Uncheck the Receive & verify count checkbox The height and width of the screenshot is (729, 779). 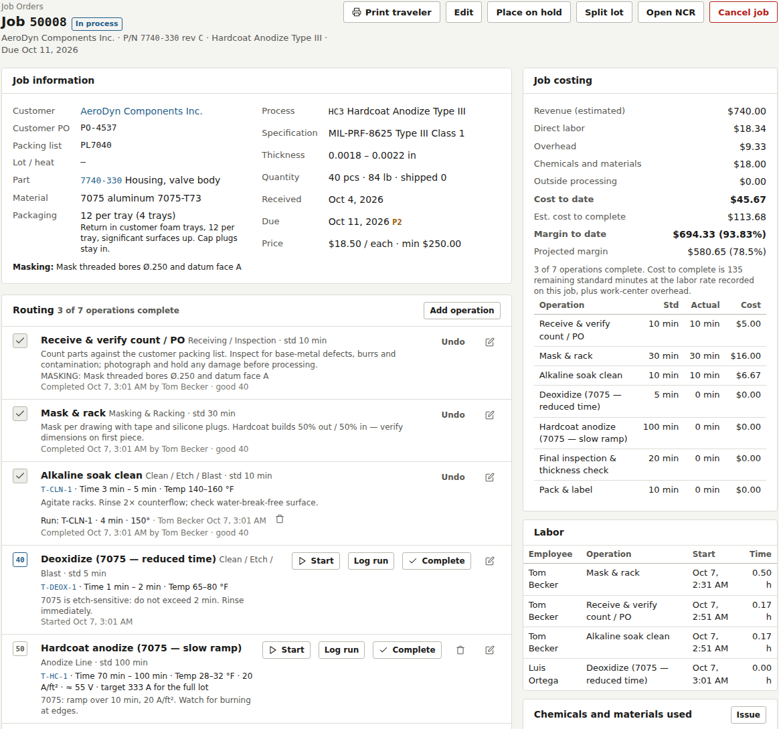[x=20, y=340]
